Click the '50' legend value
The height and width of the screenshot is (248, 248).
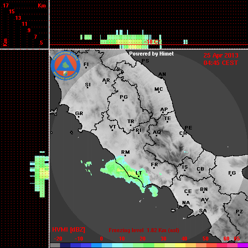coord(205,239)
